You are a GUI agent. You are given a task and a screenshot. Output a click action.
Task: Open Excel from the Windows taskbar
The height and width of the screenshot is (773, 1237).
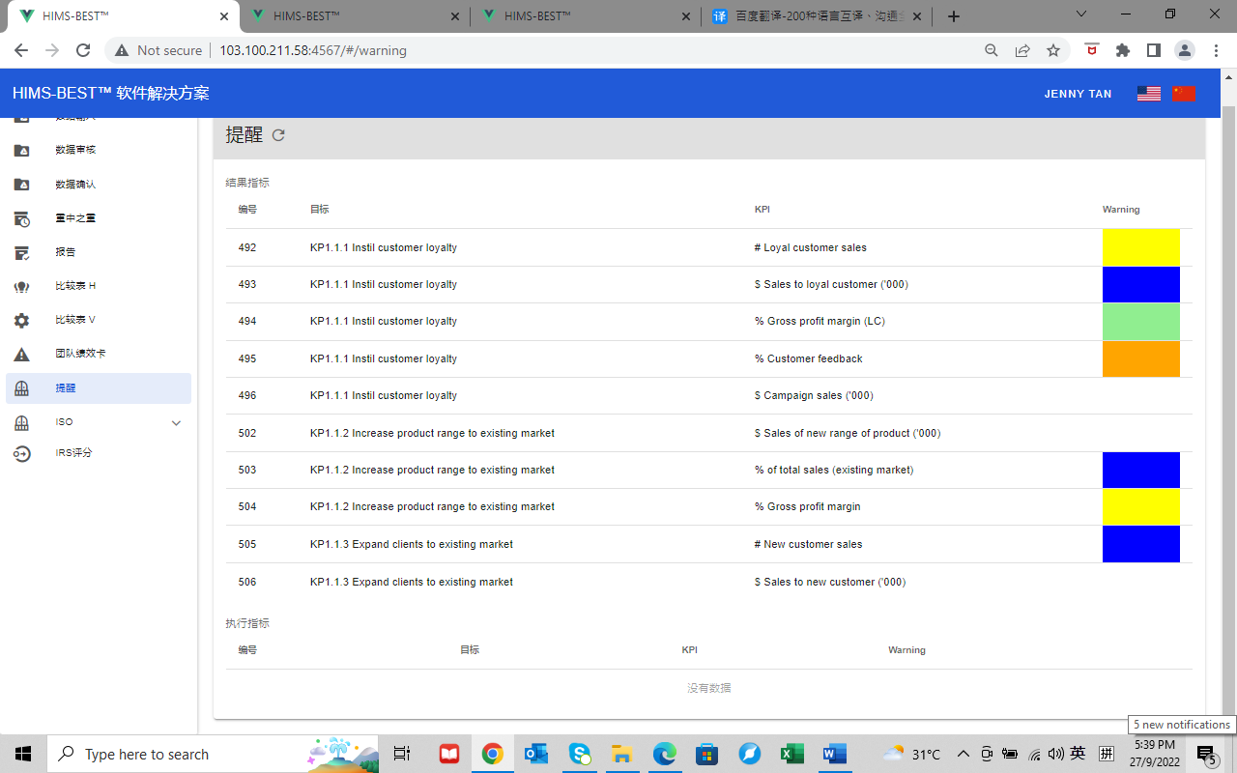(x=791, y=754)
